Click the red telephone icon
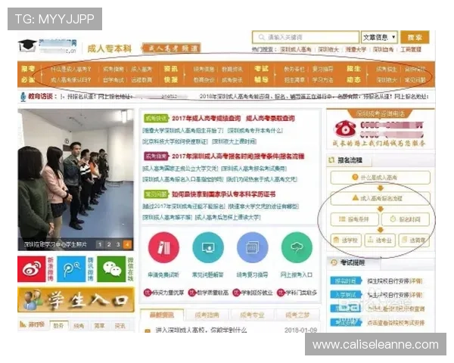Viewport: 454px width, 363px height. pos(345,129)
